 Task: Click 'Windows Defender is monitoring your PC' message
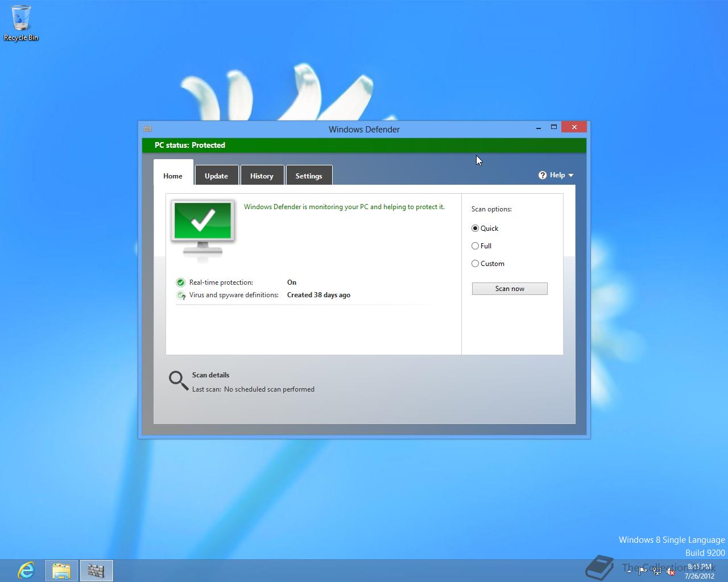tap(344, 207)
